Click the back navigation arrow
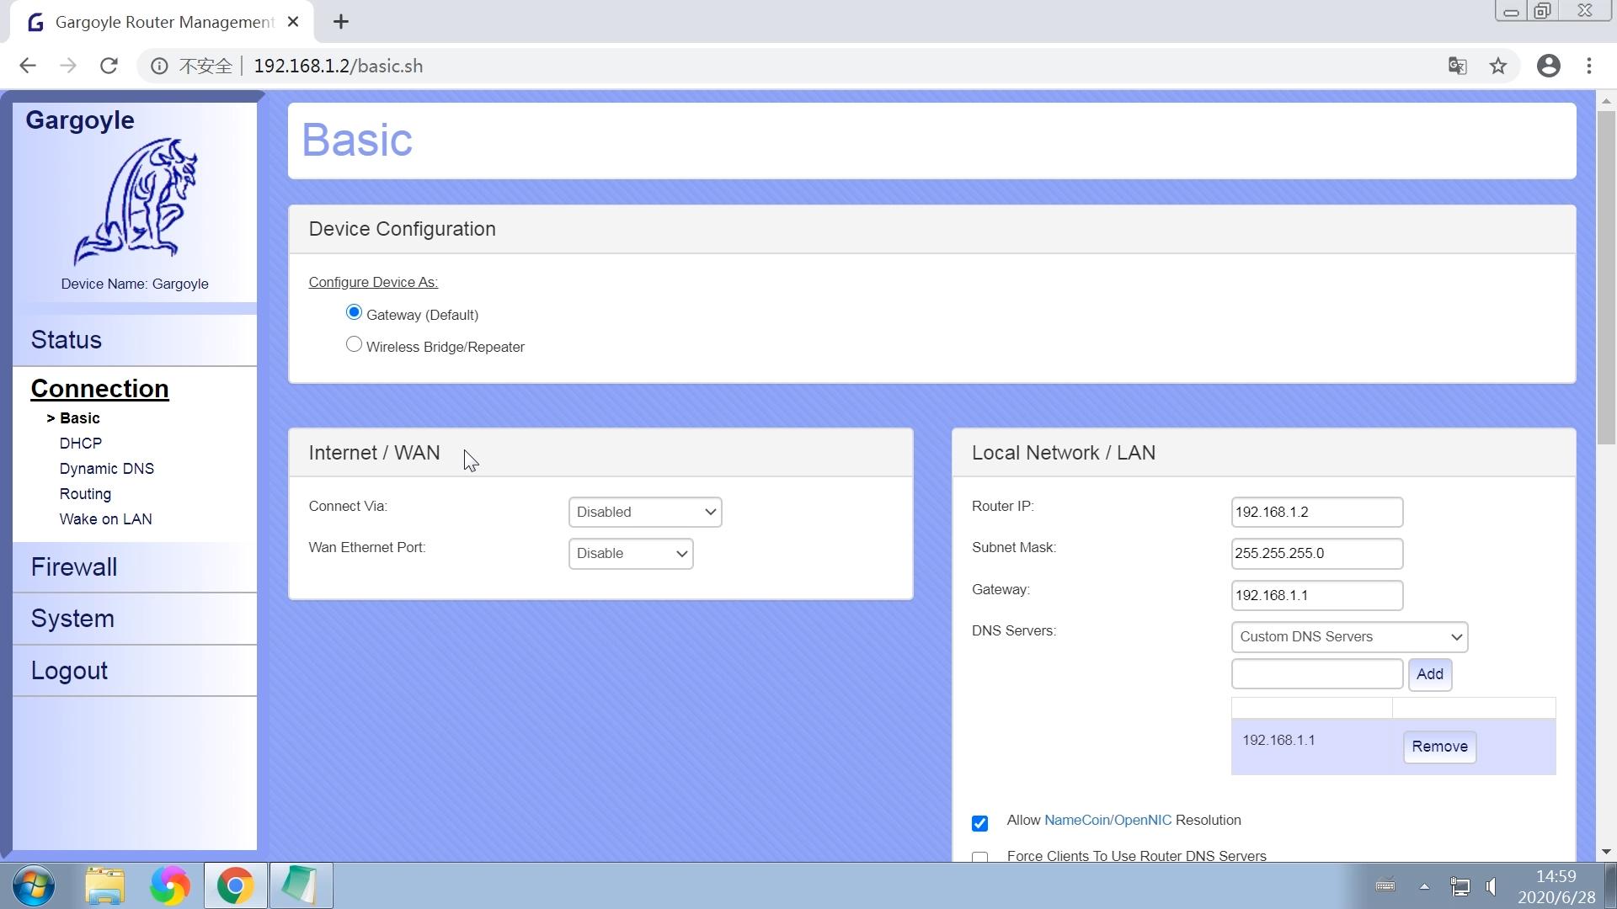The width and height of the screenshot is (1617, 909). [x=28, y=66]
